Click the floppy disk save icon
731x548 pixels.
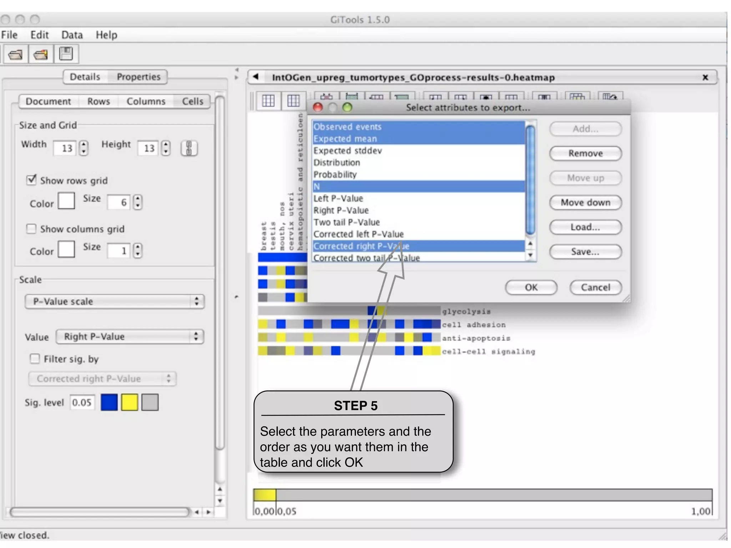[x=66, y=54]
